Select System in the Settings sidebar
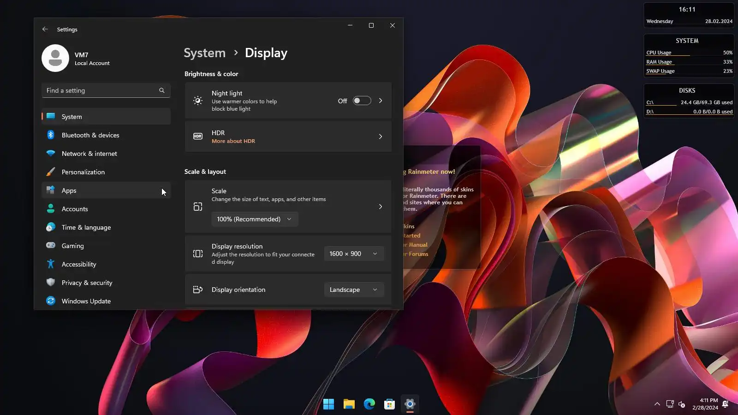The width and height of the screenshot is (738, 415). click(x=106, y=116)
